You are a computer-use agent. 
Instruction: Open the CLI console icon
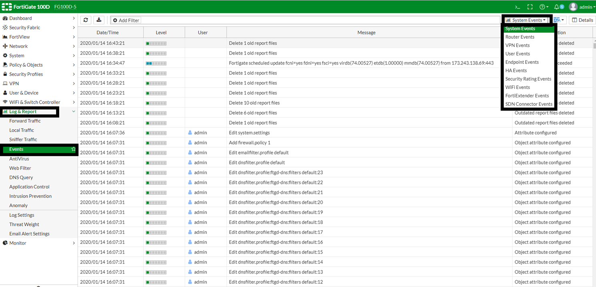[x=517, y=7]
